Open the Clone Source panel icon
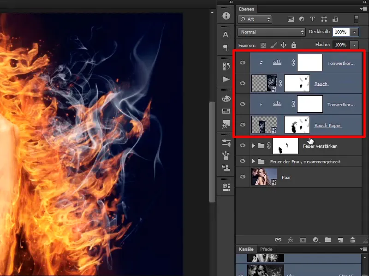 click(226, 168)
